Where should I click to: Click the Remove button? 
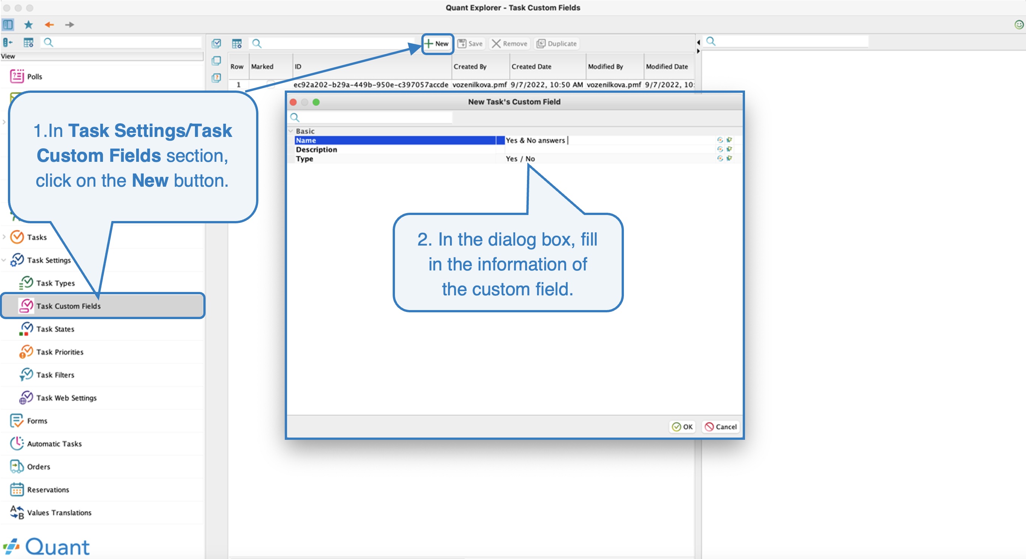click(x=509, y=43)
